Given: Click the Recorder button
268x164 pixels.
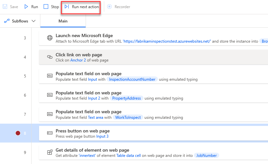Looking at the screenshot, I should click(119, 7).
